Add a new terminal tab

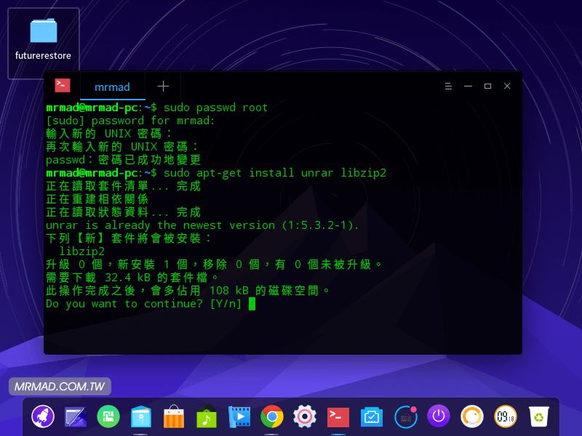pos(163,86)
